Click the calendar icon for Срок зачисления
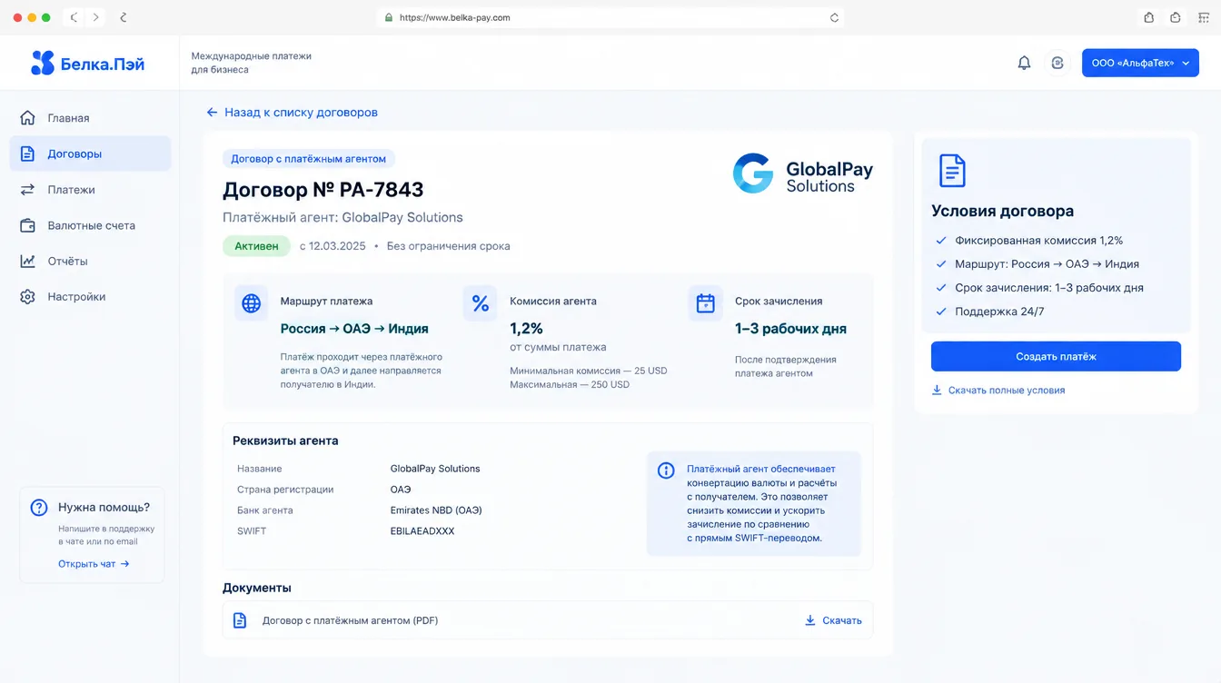This screenshot has height=683, width=1221. (x=705, y=303)
